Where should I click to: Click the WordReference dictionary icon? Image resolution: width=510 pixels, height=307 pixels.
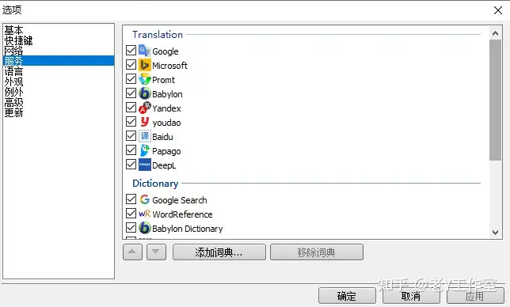[x=145, y=214]
